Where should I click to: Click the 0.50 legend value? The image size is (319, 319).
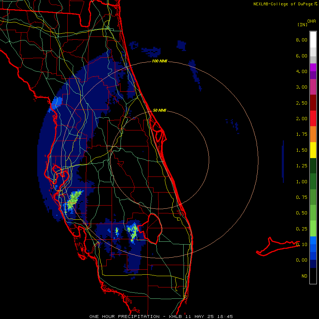pos(302,213)
